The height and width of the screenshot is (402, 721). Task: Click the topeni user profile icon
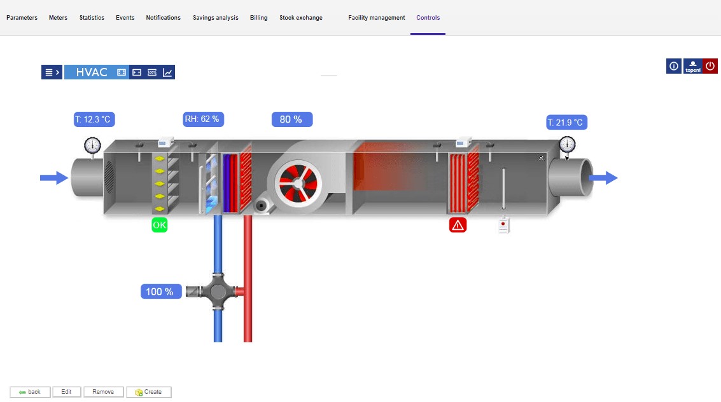(692, 66)
